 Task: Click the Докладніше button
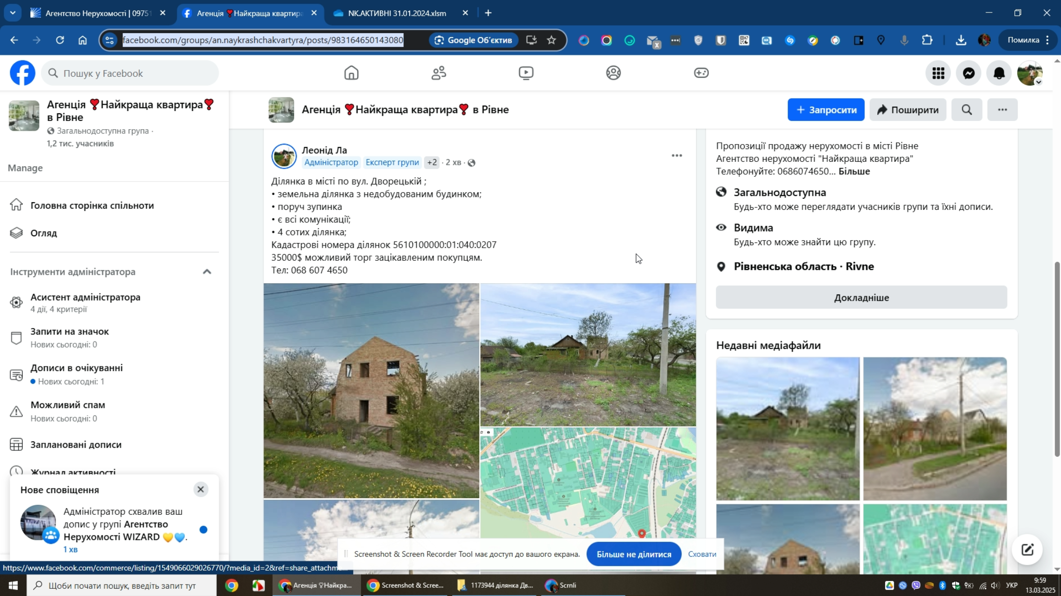click(861, 298)
